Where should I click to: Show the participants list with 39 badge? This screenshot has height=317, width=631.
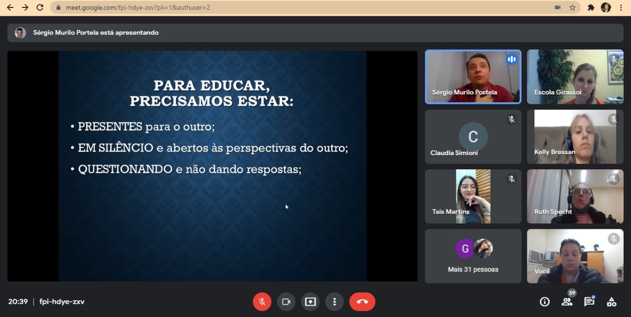[567, 302]
